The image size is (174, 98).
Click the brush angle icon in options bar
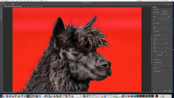[x=16, y=4]
